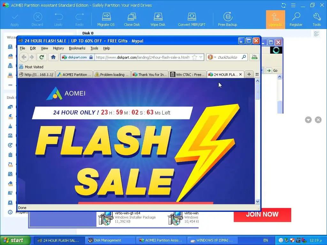Viewport: 327px width, 245px height.
Task: Open a new tab with plus button
Action: [249, 74]
